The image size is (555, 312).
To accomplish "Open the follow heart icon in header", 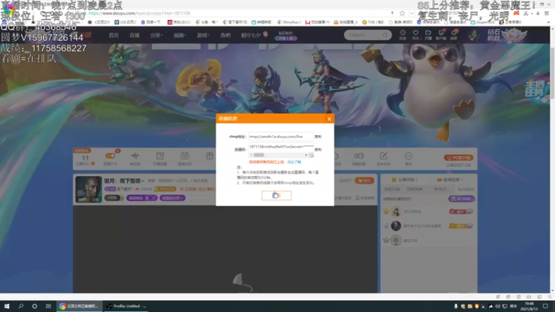I will pos(416,34).
